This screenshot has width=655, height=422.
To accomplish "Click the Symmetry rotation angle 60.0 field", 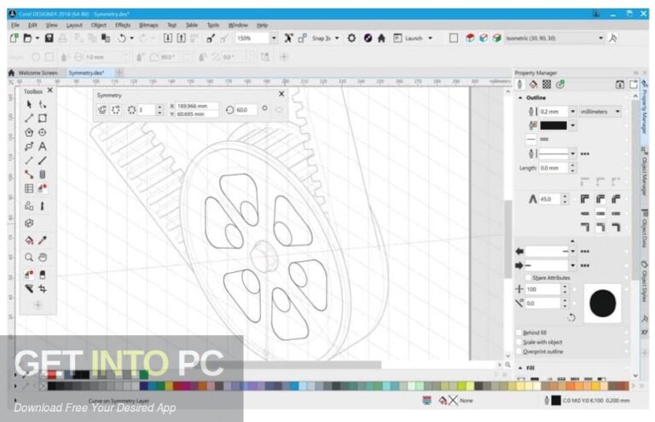I will click(x=246, y=110).
